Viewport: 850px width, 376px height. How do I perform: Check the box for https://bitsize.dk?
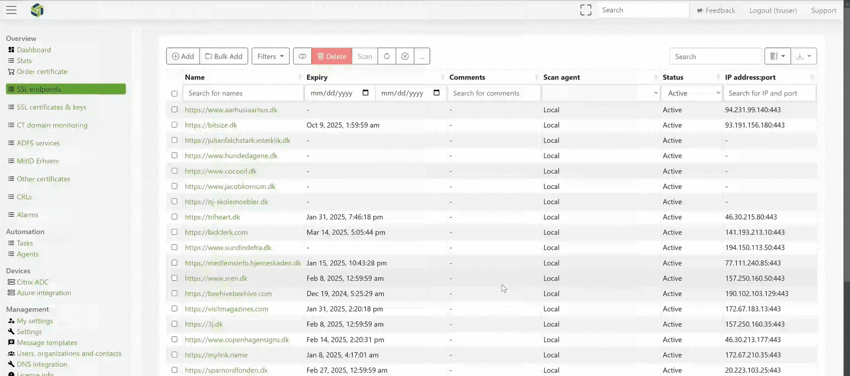(174, 125)
